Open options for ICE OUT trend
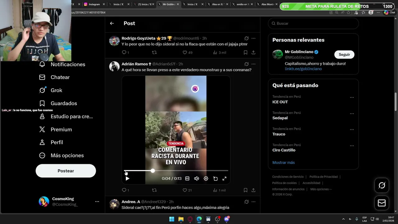 pyautogui.click(x=352, y=97)
